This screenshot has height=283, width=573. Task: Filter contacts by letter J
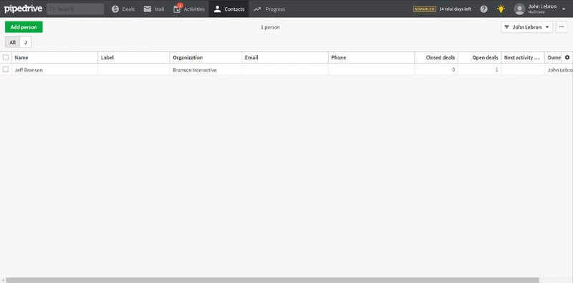pyautogui.click(x=26, y=42)
